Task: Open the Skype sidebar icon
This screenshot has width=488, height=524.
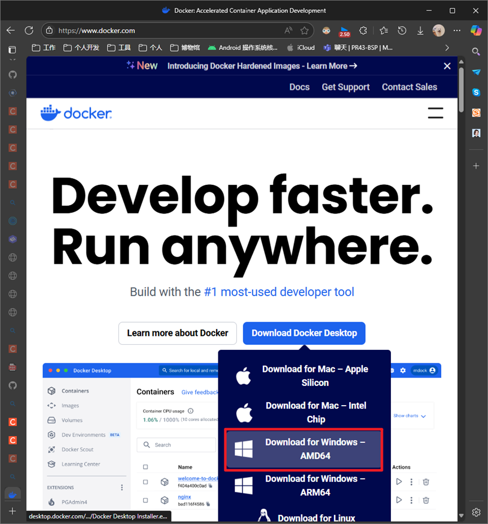Action: coord(476,92)
